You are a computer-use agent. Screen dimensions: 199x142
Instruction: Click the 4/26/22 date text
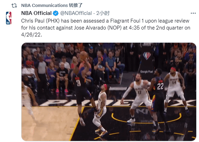click(x=32, y=35)
